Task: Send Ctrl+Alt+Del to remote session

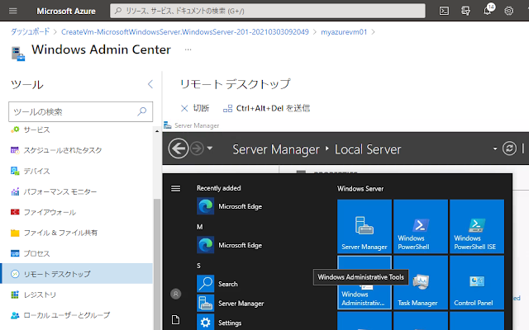Action: [x=266, y=108]
